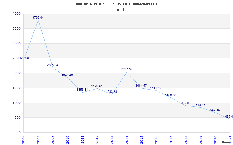
Task: Select the 437.0 data label at 2021
Action: [x=229, y=117]
